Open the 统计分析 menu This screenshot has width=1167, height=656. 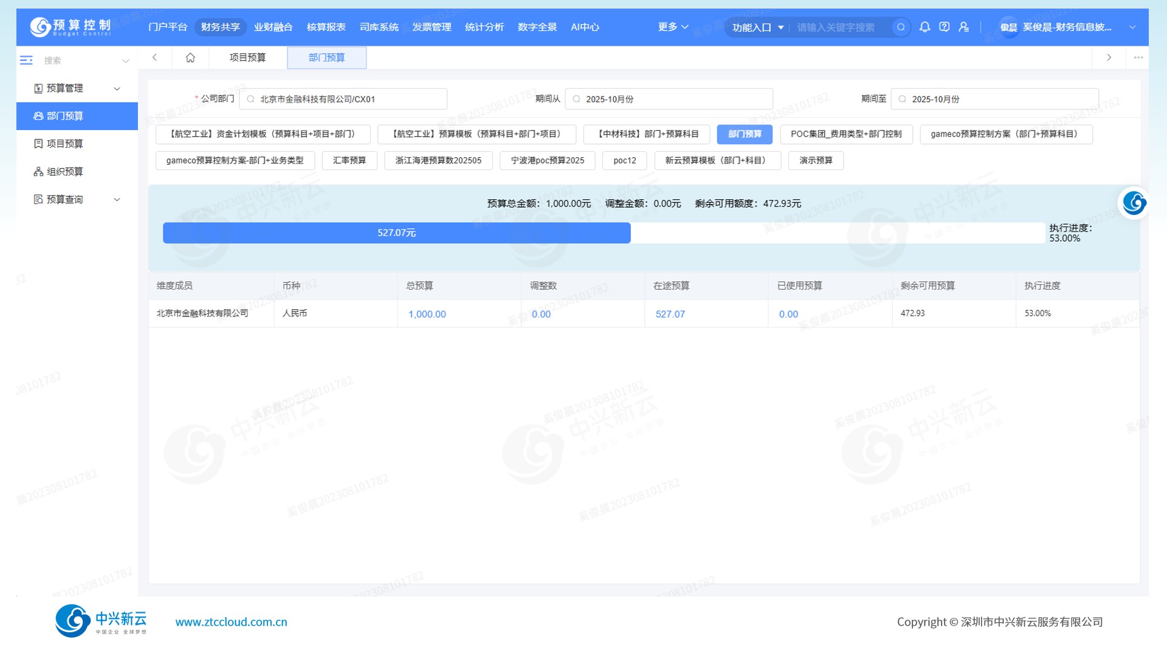coord(484,27)
